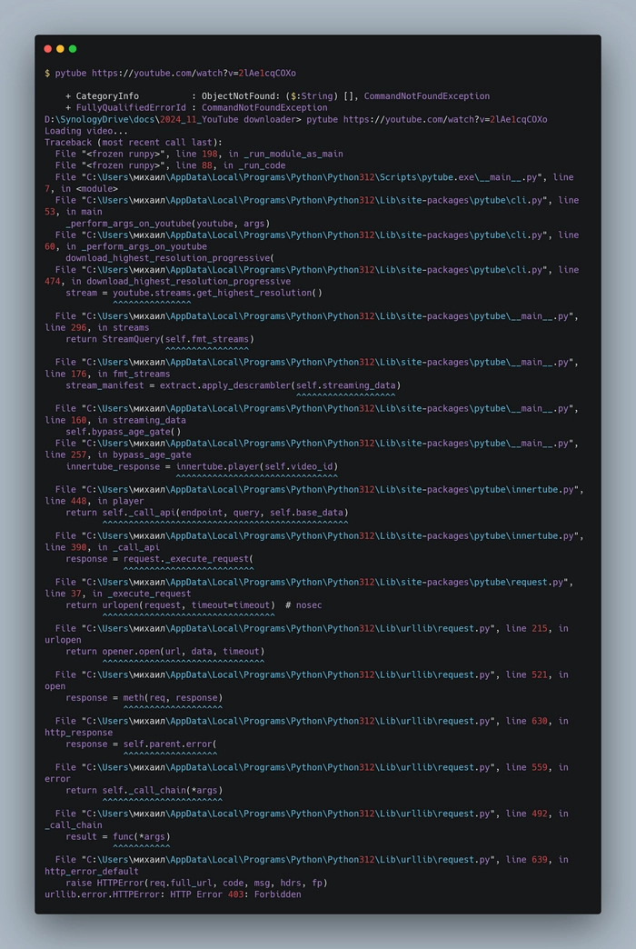Minimize the terminal using the yellow button
This screenshot has height=949, width=636.
tap(60, 49)
